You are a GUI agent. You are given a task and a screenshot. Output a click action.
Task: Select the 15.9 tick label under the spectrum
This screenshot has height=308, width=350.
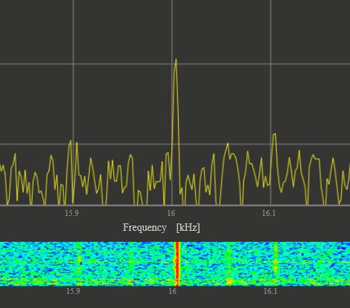(x=72, y=213)
